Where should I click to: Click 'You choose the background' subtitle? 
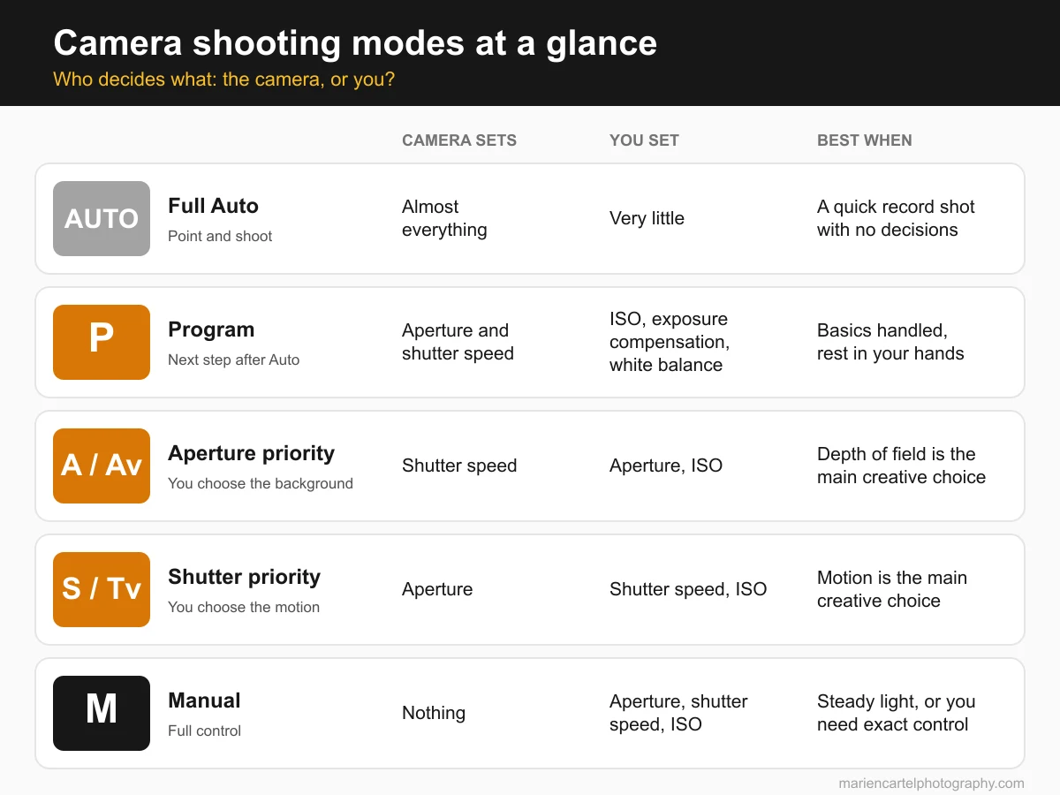[x=261, y=483]
